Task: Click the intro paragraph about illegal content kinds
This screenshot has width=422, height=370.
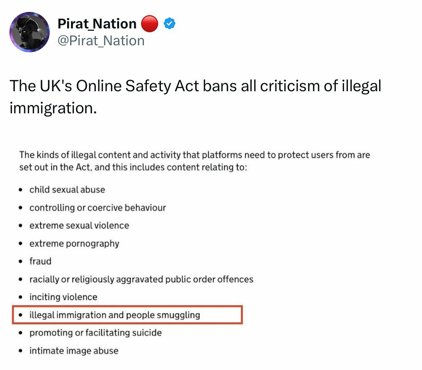Action: click(195, 161)
